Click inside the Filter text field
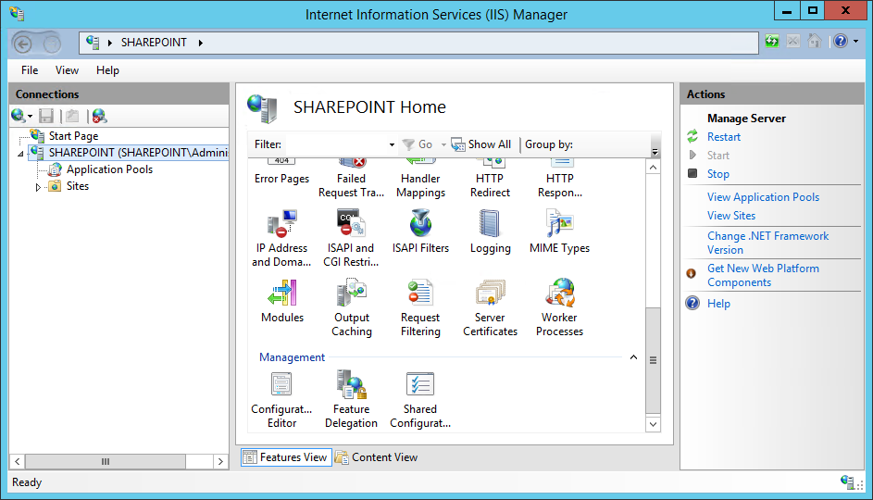This screenshot has width=873, height=500. 336,144
